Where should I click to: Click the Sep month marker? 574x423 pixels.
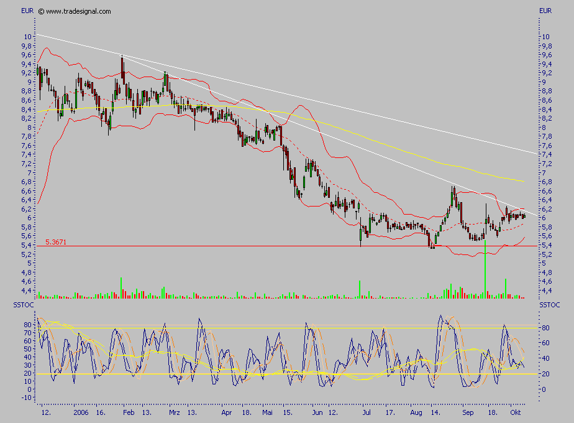[468, 412]
